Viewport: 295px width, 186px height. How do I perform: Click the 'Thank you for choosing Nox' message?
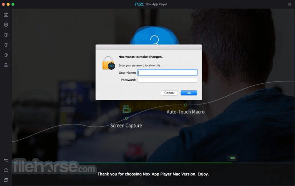point(153,174)
